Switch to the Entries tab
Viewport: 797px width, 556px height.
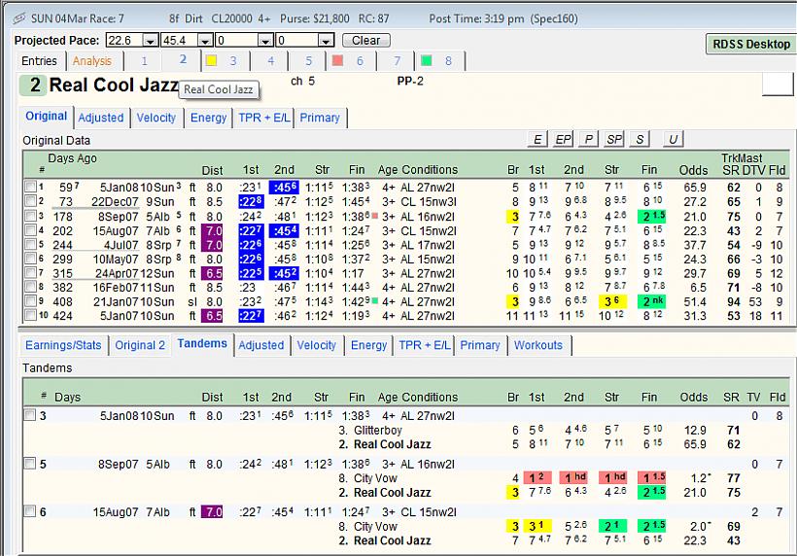click(39, 61)
